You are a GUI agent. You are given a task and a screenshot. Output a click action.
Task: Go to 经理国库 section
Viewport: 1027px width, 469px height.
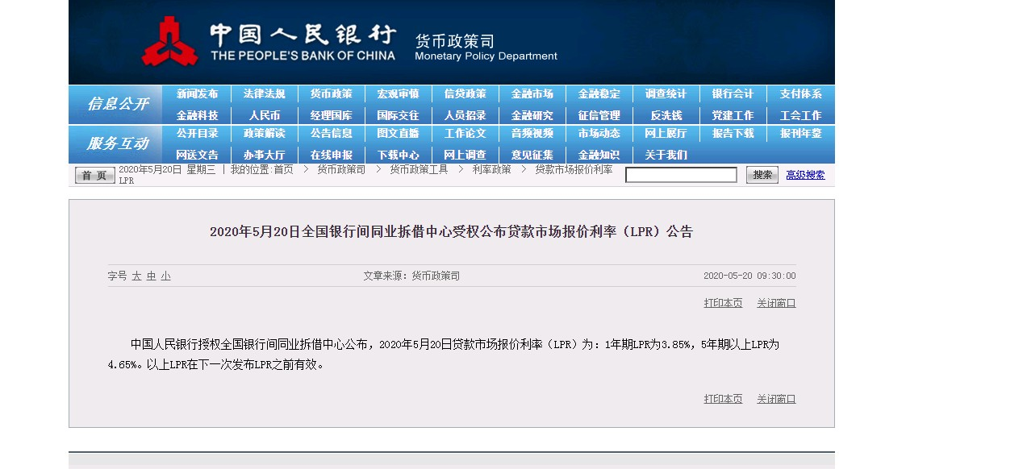point(331,116)
